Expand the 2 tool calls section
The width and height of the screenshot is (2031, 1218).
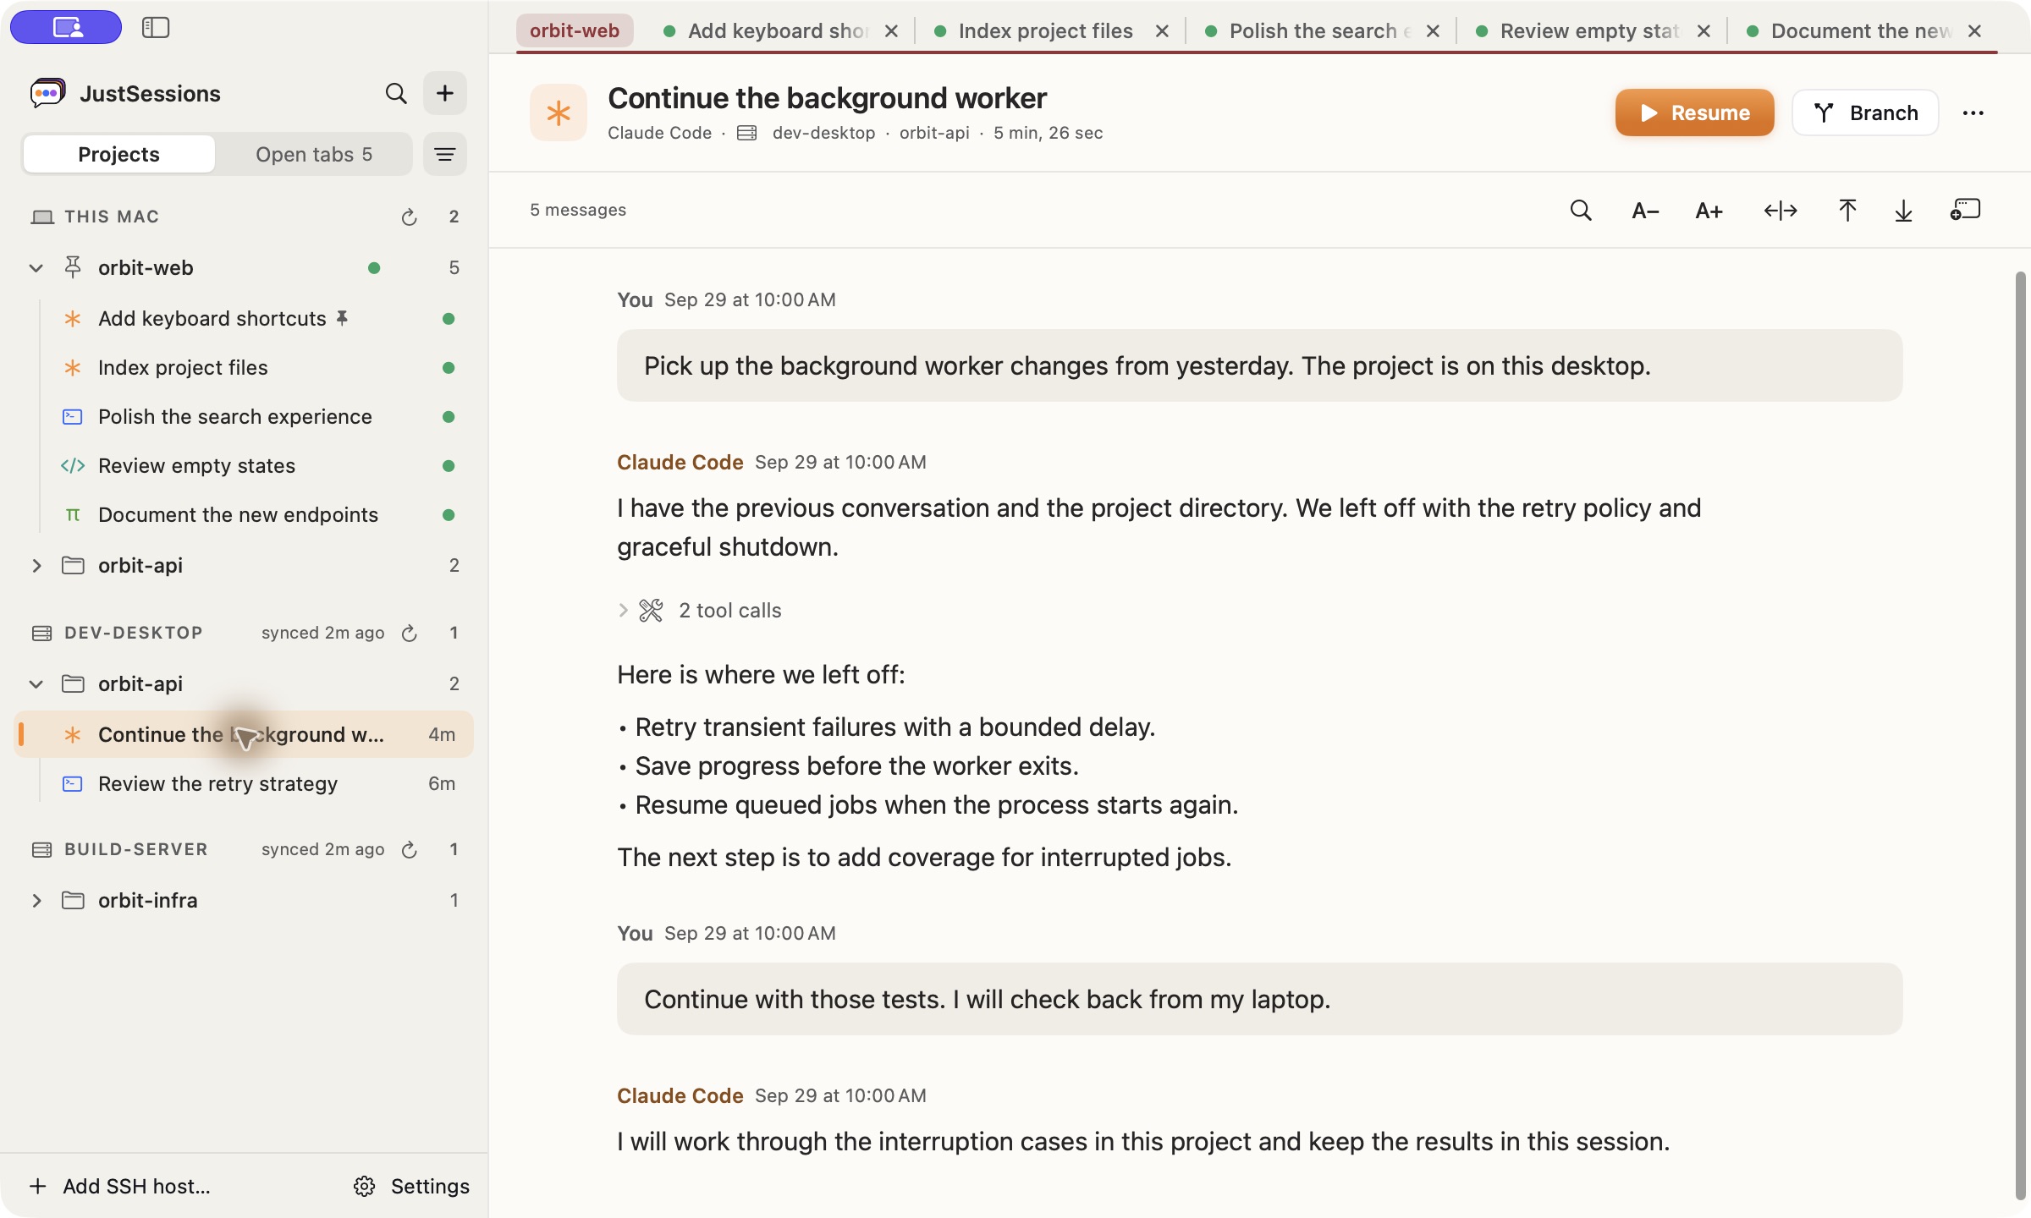[x=701, y=611]
